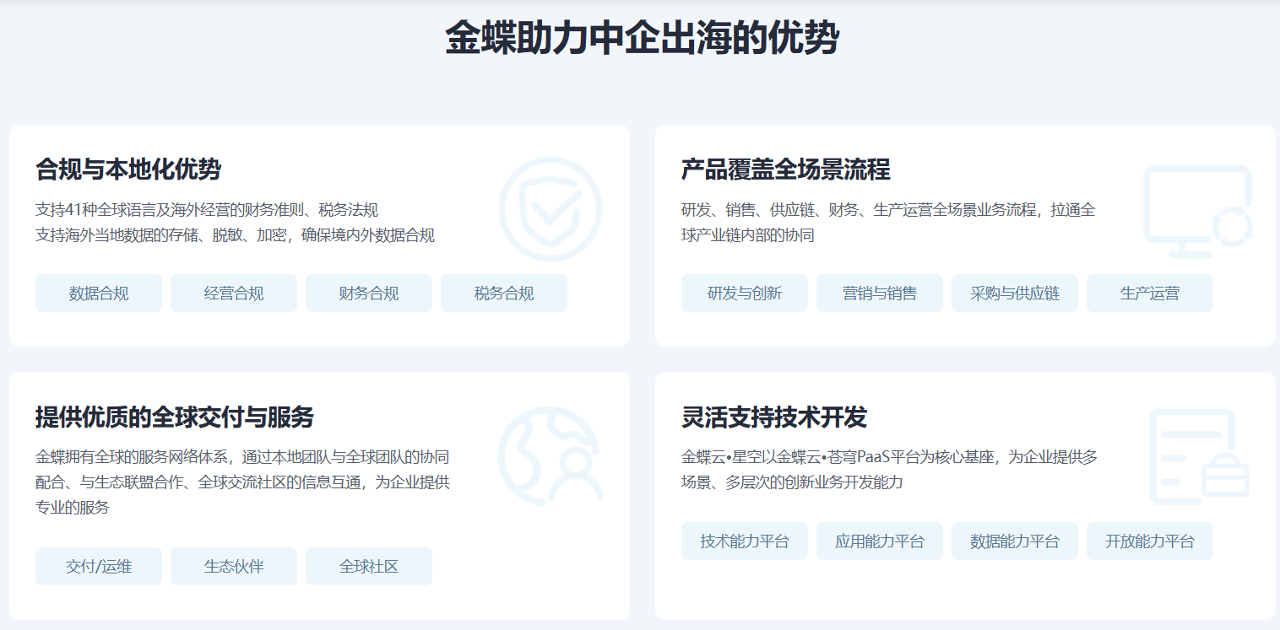Open the 财务合规 tag
The width and height of the screenshot is (1280, 630).
[369, 293]
